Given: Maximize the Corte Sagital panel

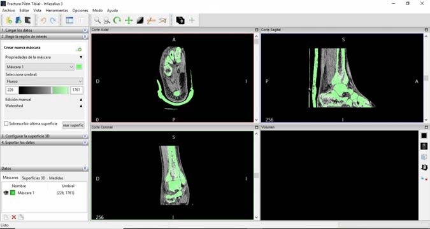Looking at the screenshot, I should pyautogui.click(x=426, y=30).
